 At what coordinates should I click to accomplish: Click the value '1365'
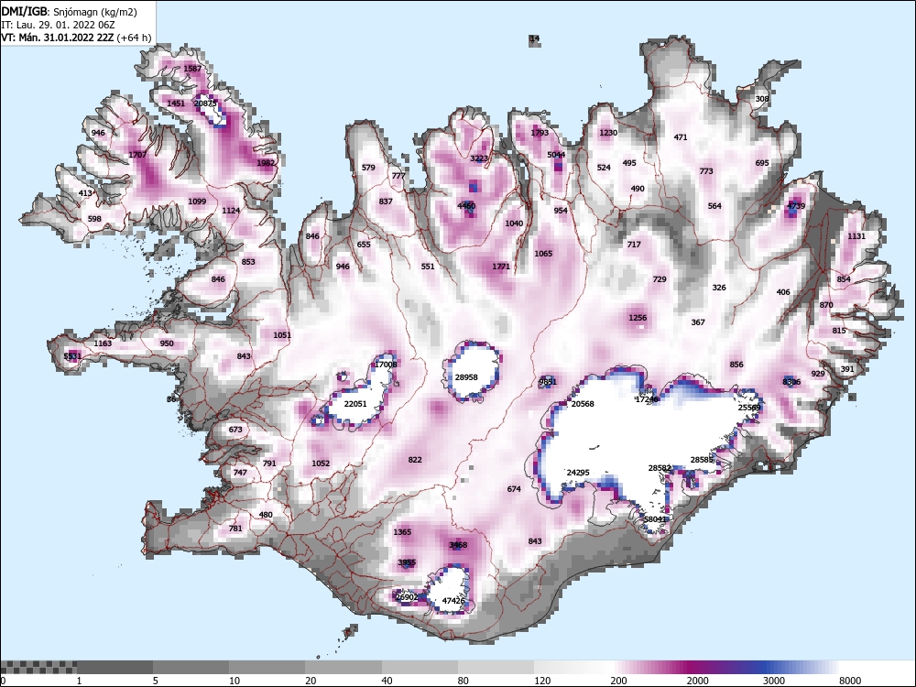pyautogui.click(x=402, y=532)
